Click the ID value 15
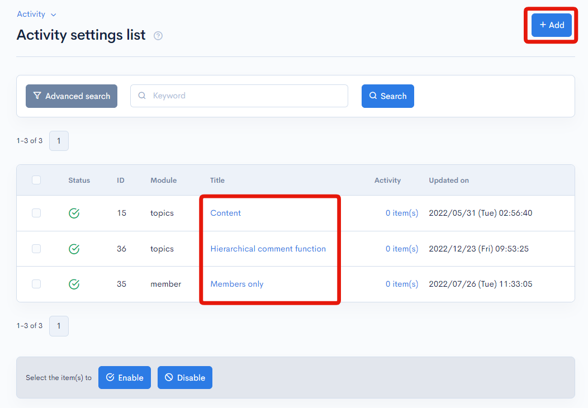Viewport: 588px width, 408px height. (x=121, y=213)
